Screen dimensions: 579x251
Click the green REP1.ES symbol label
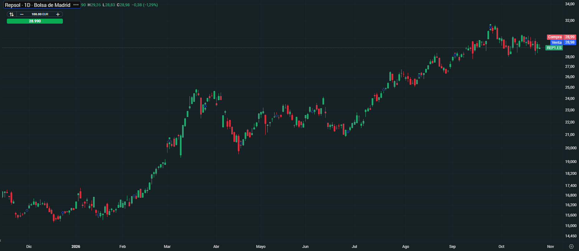point(554,48)
